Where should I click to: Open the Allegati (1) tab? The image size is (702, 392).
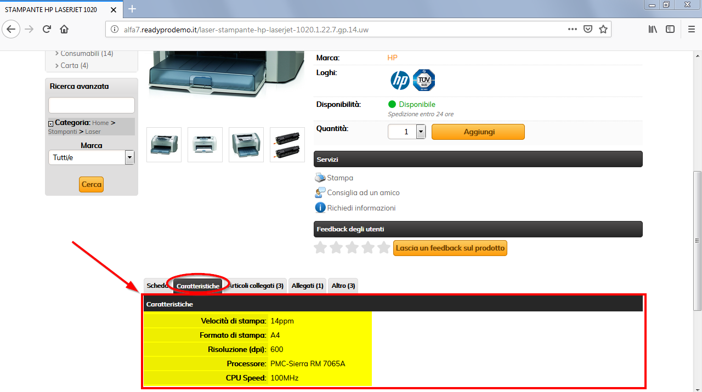coord(308,286)
